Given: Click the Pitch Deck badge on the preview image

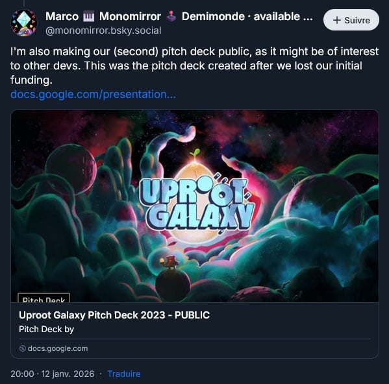Looking at the screenshot, I should click(x=44, y=298).
